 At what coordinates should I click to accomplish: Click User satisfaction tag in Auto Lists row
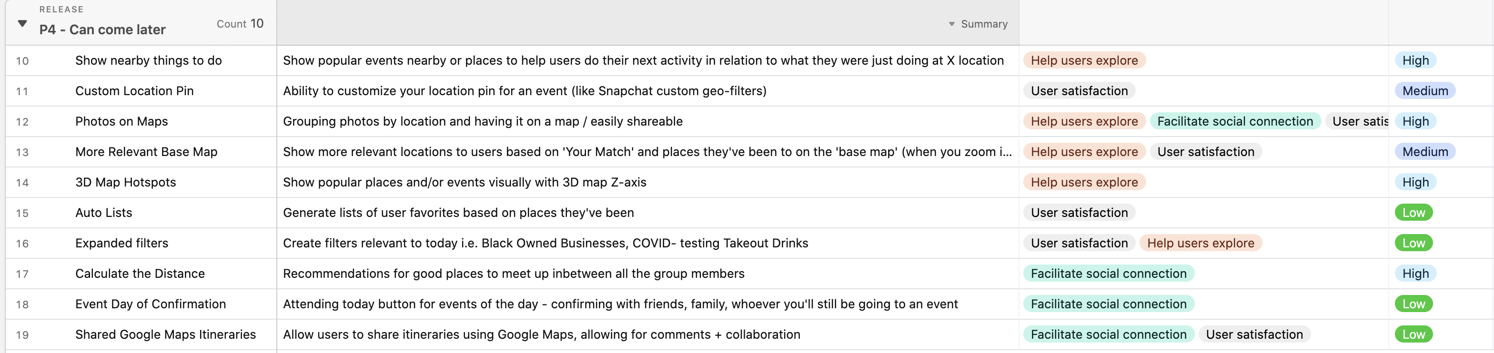(1079, 213)
